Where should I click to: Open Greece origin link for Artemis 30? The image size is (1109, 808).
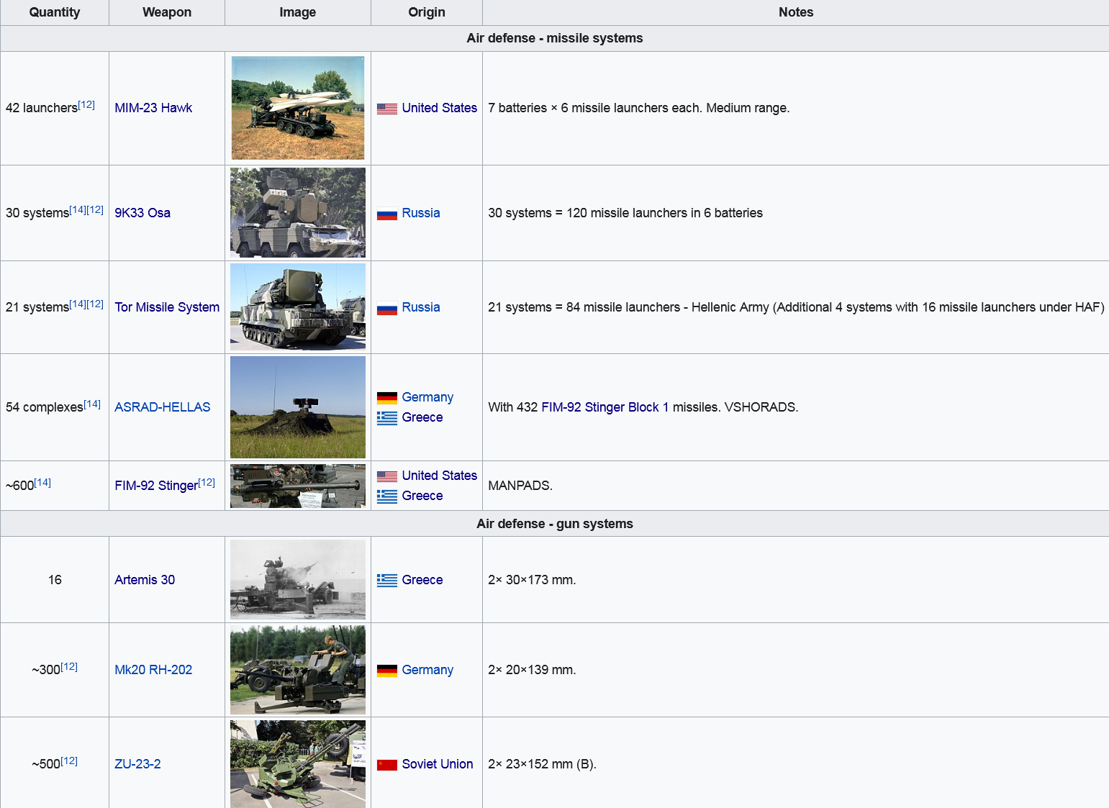click(422, 580)
